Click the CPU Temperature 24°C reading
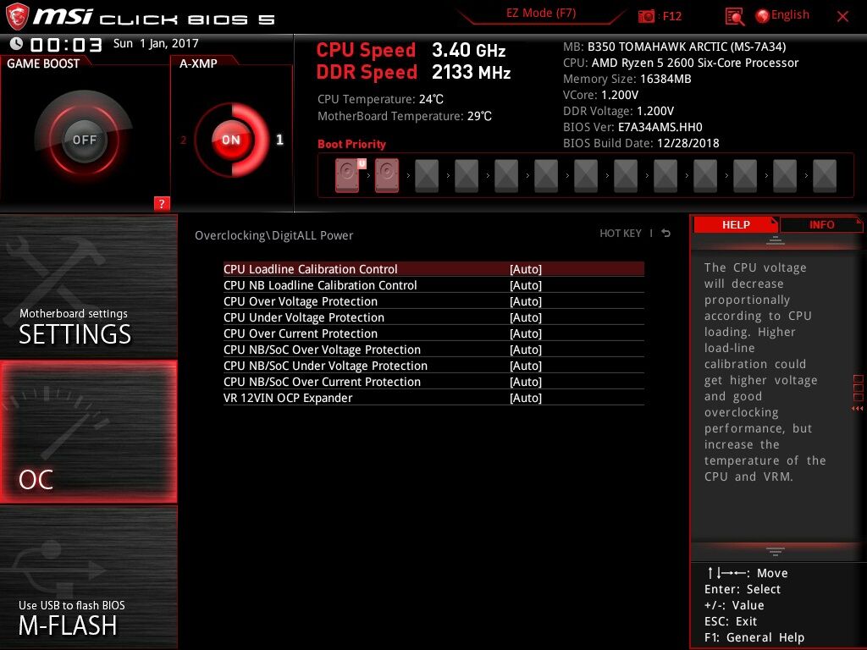 (380, 99)
